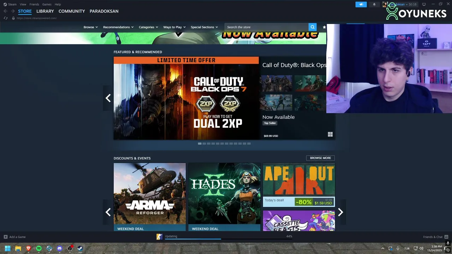452x254 pixels.
Task: Open the Arma Reforger weekend deal
Action: click(x=150, y=197)
